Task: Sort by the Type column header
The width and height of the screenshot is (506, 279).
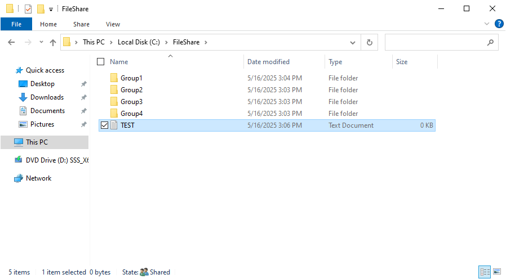Action: [x=335, y=62]
